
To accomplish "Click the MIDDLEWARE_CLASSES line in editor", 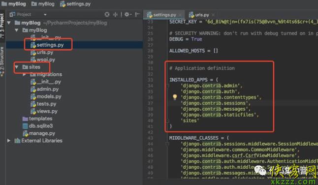I will tap(199, 138).
